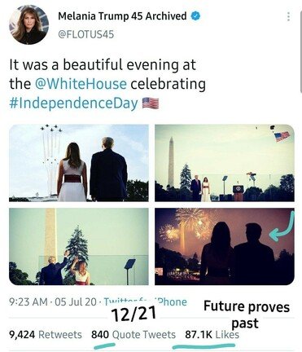Image resolution: width=302 pixels, height=352 pixels.
Task: Click the blue verified badge icon
Action: point(195,16)
